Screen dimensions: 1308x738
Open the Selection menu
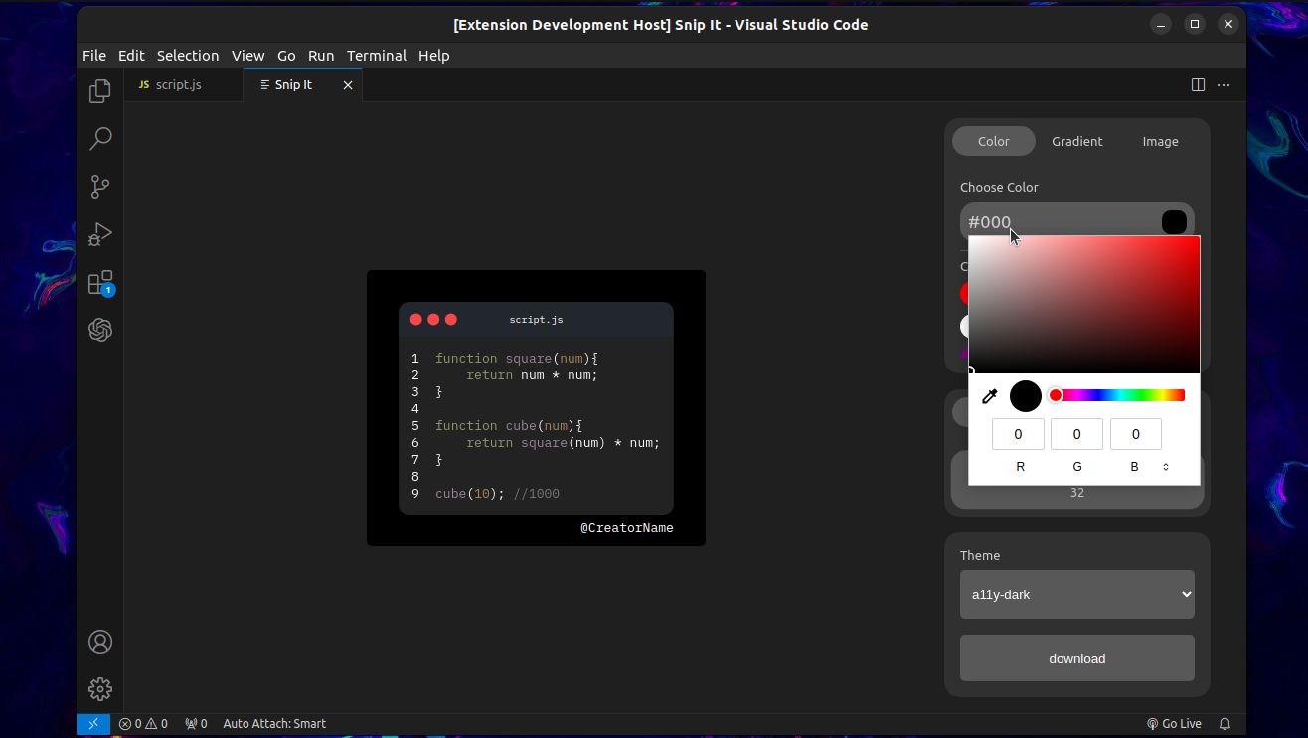[188, 56]
